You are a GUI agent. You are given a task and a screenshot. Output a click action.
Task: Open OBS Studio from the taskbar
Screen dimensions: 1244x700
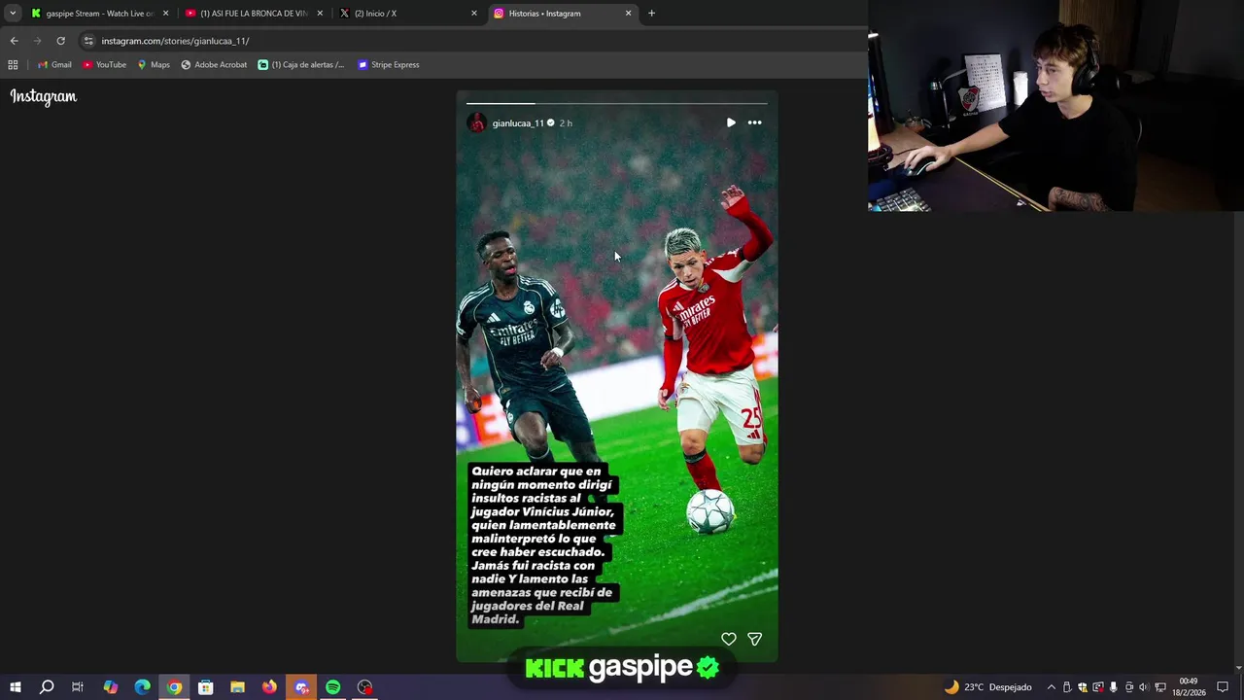click(364, 687)
